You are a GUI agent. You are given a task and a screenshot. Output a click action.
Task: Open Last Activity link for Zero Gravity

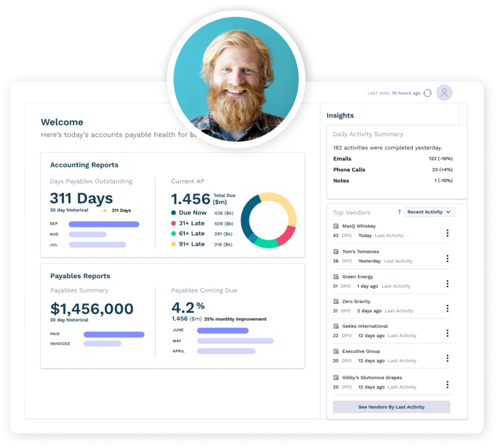pyautogui.click(x=399, y=311)
